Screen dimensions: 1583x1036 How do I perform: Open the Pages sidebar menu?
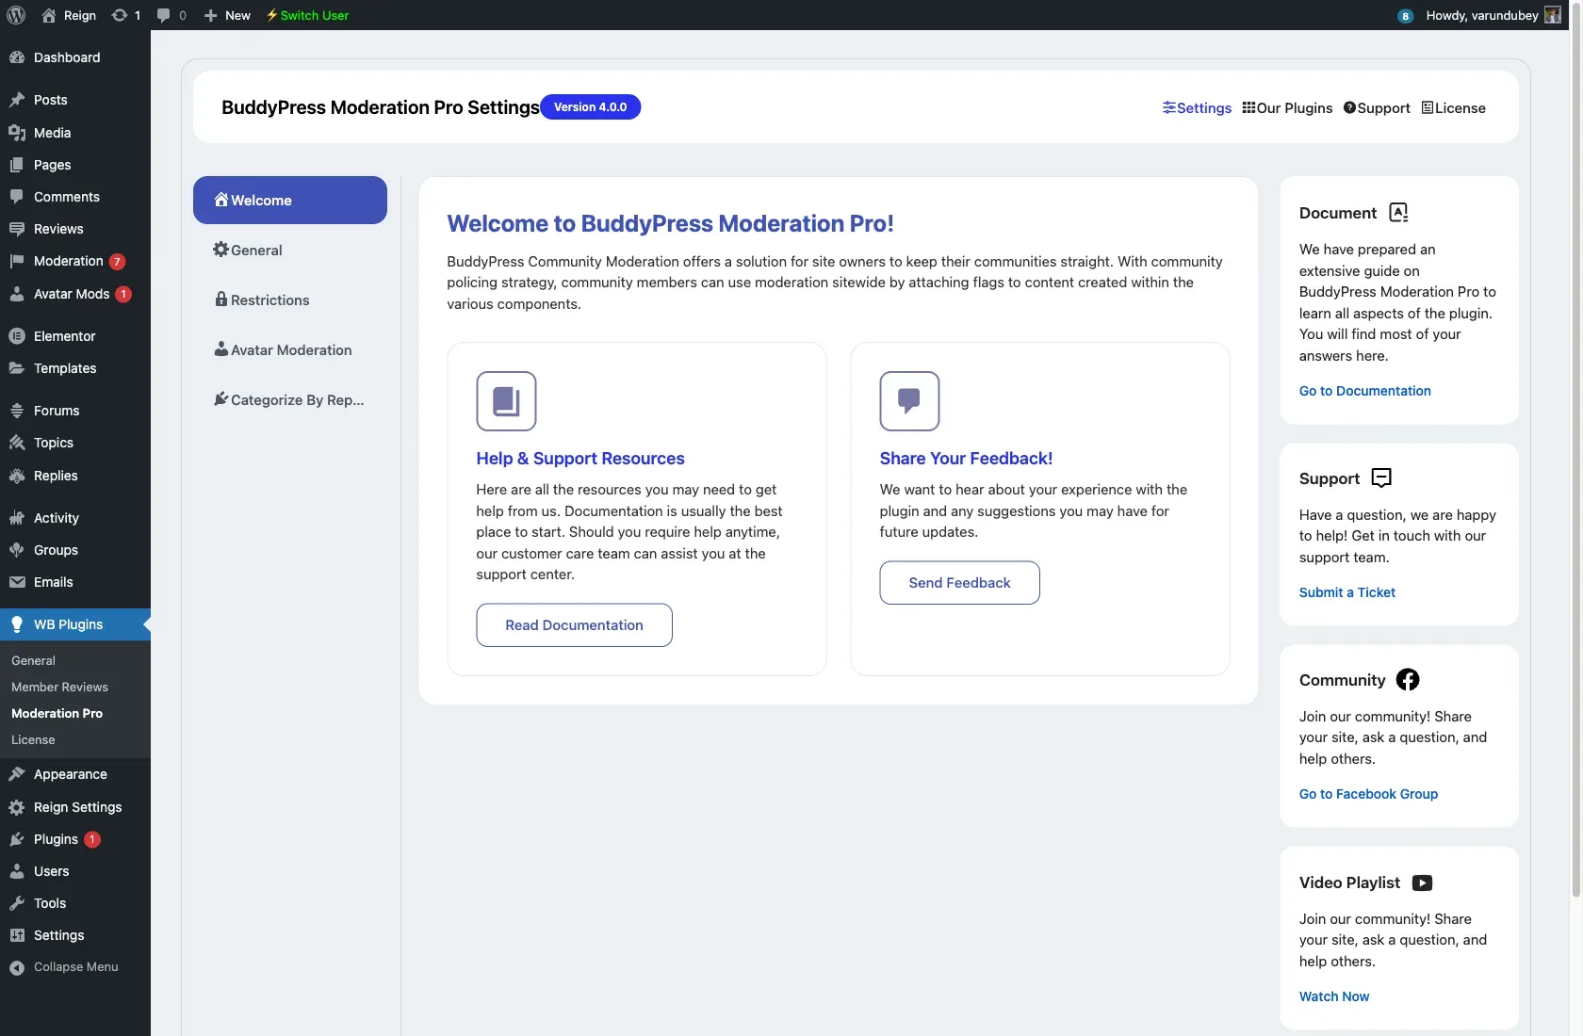tap(75, 165)
